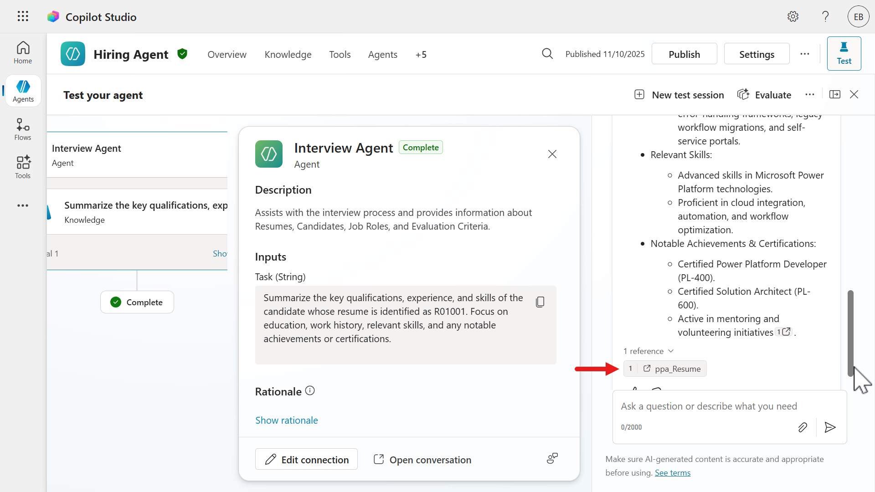Click the Rationale info icon
Screen dimensions: 875x492
[310, 391]
